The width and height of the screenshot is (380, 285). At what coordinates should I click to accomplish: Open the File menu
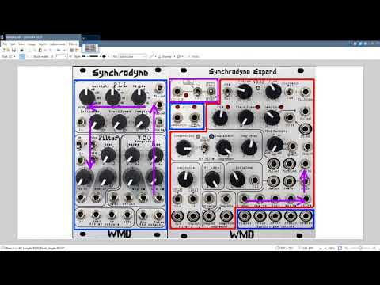point(6,44)
